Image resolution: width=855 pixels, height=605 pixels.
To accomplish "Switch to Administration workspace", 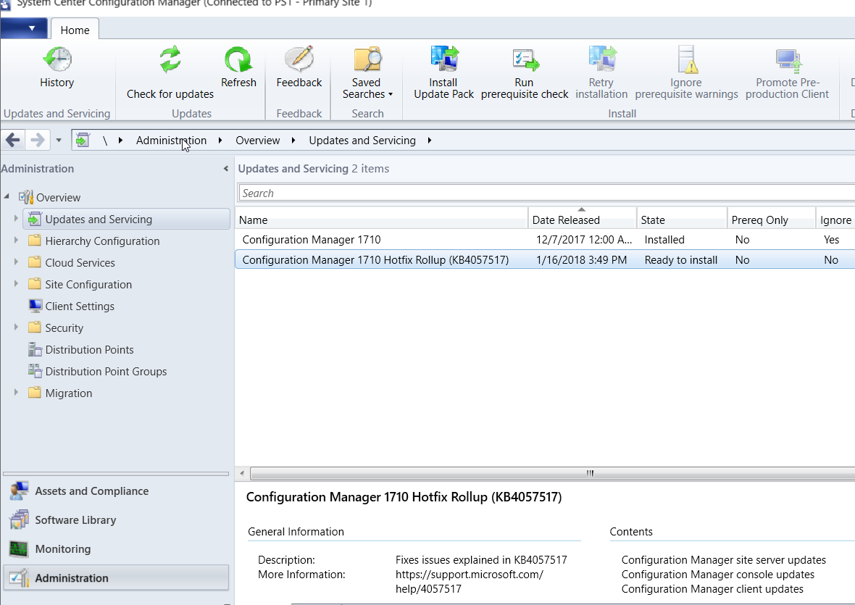I will click(x=116, y=577).
